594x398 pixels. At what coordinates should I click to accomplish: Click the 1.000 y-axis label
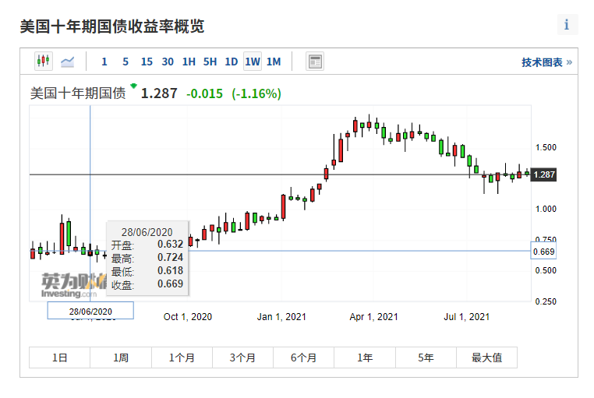click(x=546, y=209)
